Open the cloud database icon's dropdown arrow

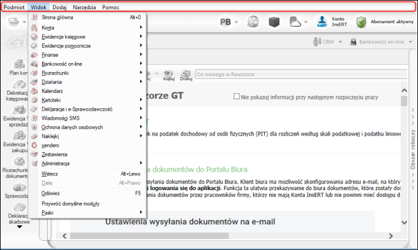[x=306, y=22]
